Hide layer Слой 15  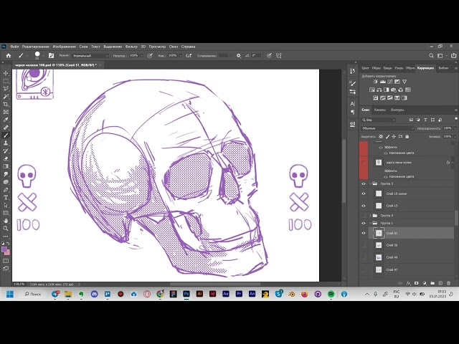point(364,206)
